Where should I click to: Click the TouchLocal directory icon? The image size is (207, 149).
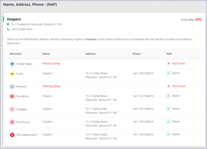tap(12, 122)
